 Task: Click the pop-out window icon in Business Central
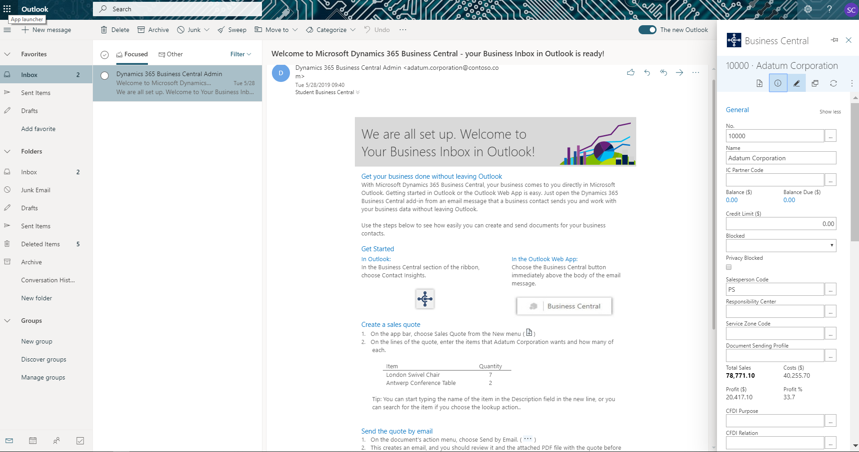pos(815,83)
